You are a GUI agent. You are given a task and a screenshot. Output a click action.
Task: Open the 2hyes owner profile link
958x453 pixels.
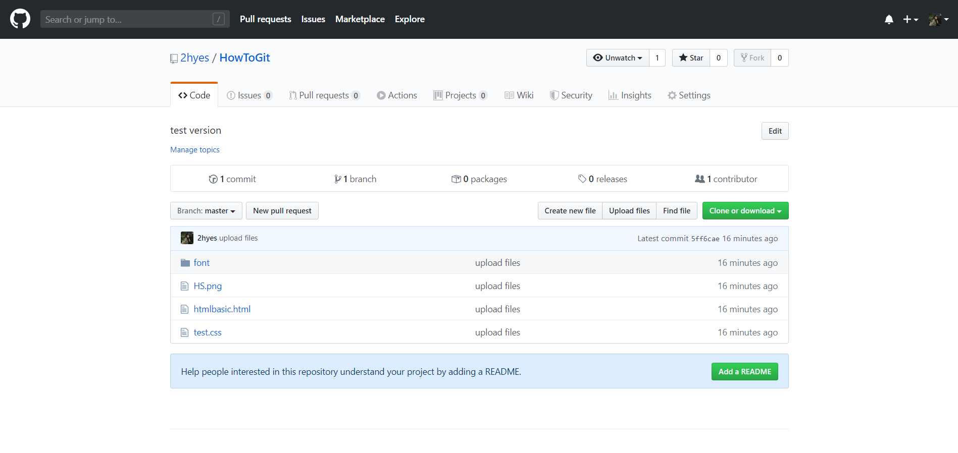click(194, 58)
